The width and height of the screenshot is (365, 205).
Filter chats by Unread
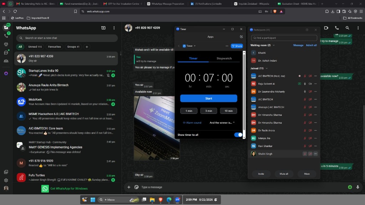(35, 47)
